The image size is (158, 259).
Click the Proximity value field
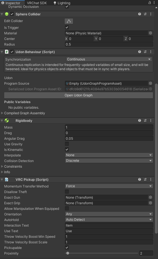[146, 253]
